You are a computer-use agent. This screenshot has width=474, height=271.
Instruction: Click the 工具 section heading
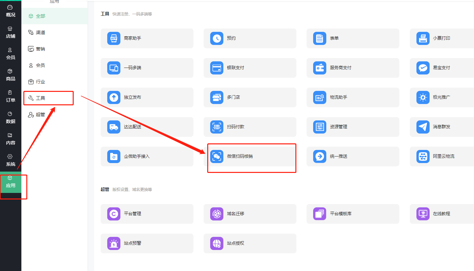[x=105, y=14]
